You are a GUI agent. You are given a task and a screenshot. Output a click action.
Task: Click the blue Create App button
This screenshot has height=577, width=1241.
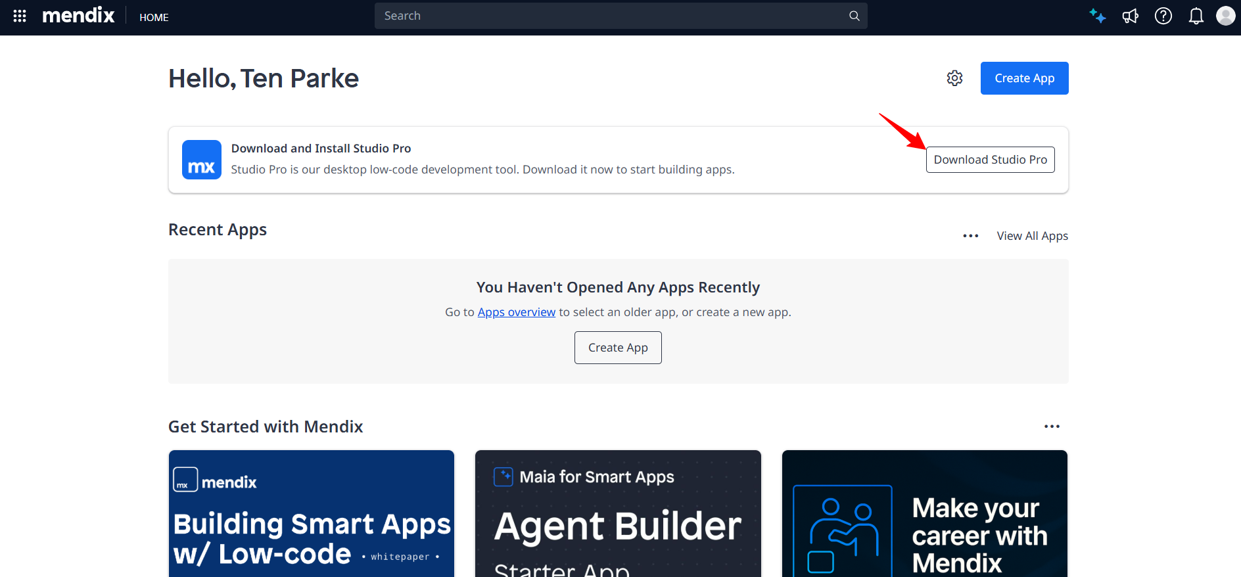(1024, 78)
